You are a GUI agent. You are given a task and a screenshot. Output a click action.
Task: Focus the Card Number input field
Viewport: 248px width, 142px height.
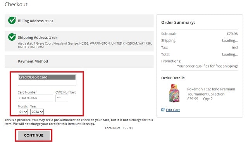pyautogui.click(x=35, y=98)
